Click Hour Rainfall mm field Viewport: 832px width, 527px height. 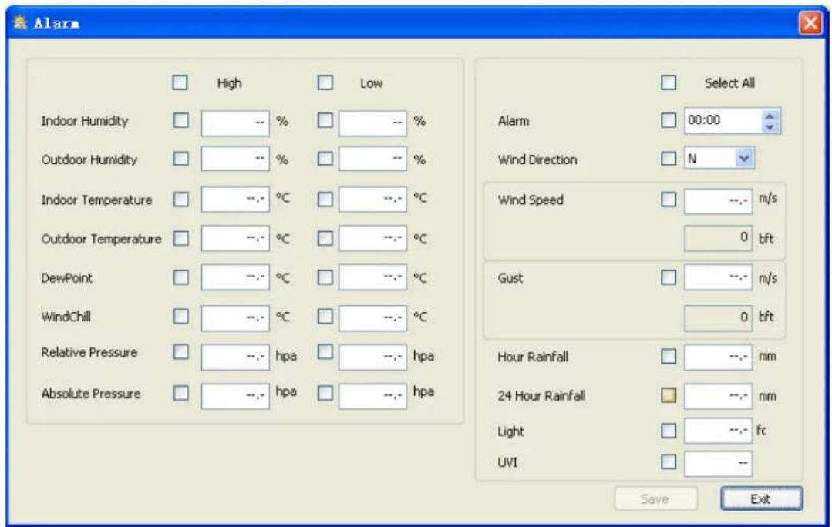tap(719, 357)
